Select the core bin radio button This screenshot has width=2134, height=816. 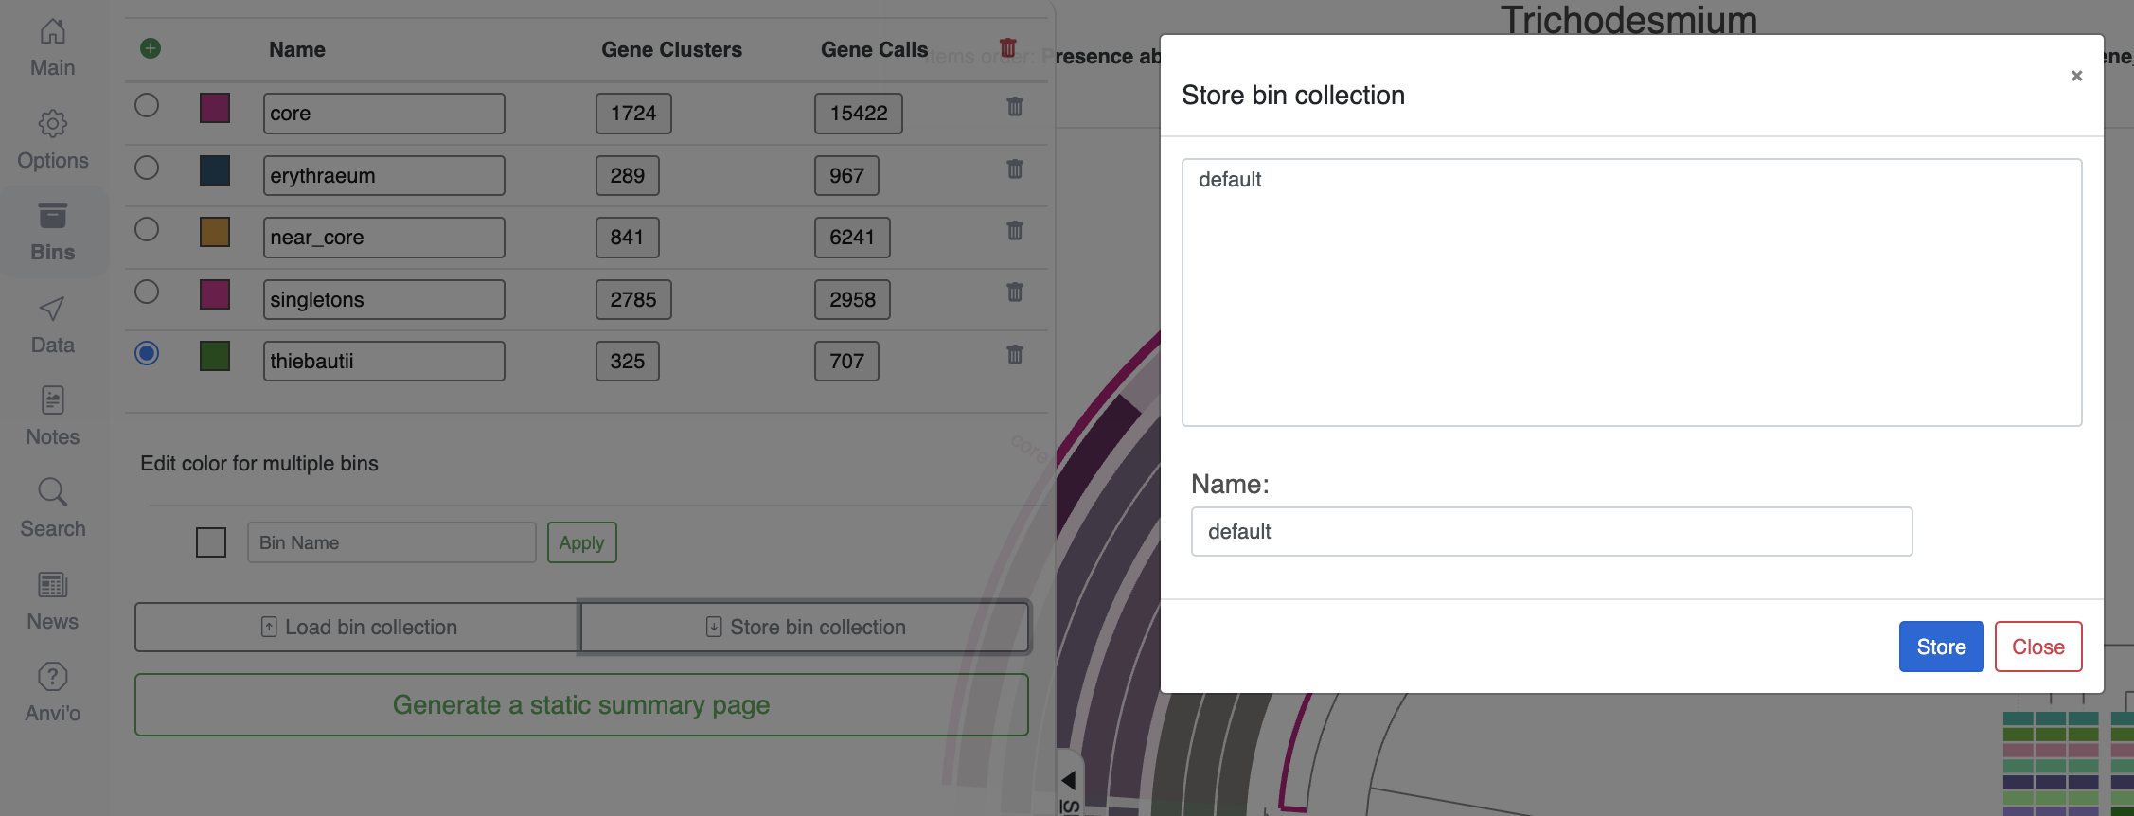tap(147, 105)
